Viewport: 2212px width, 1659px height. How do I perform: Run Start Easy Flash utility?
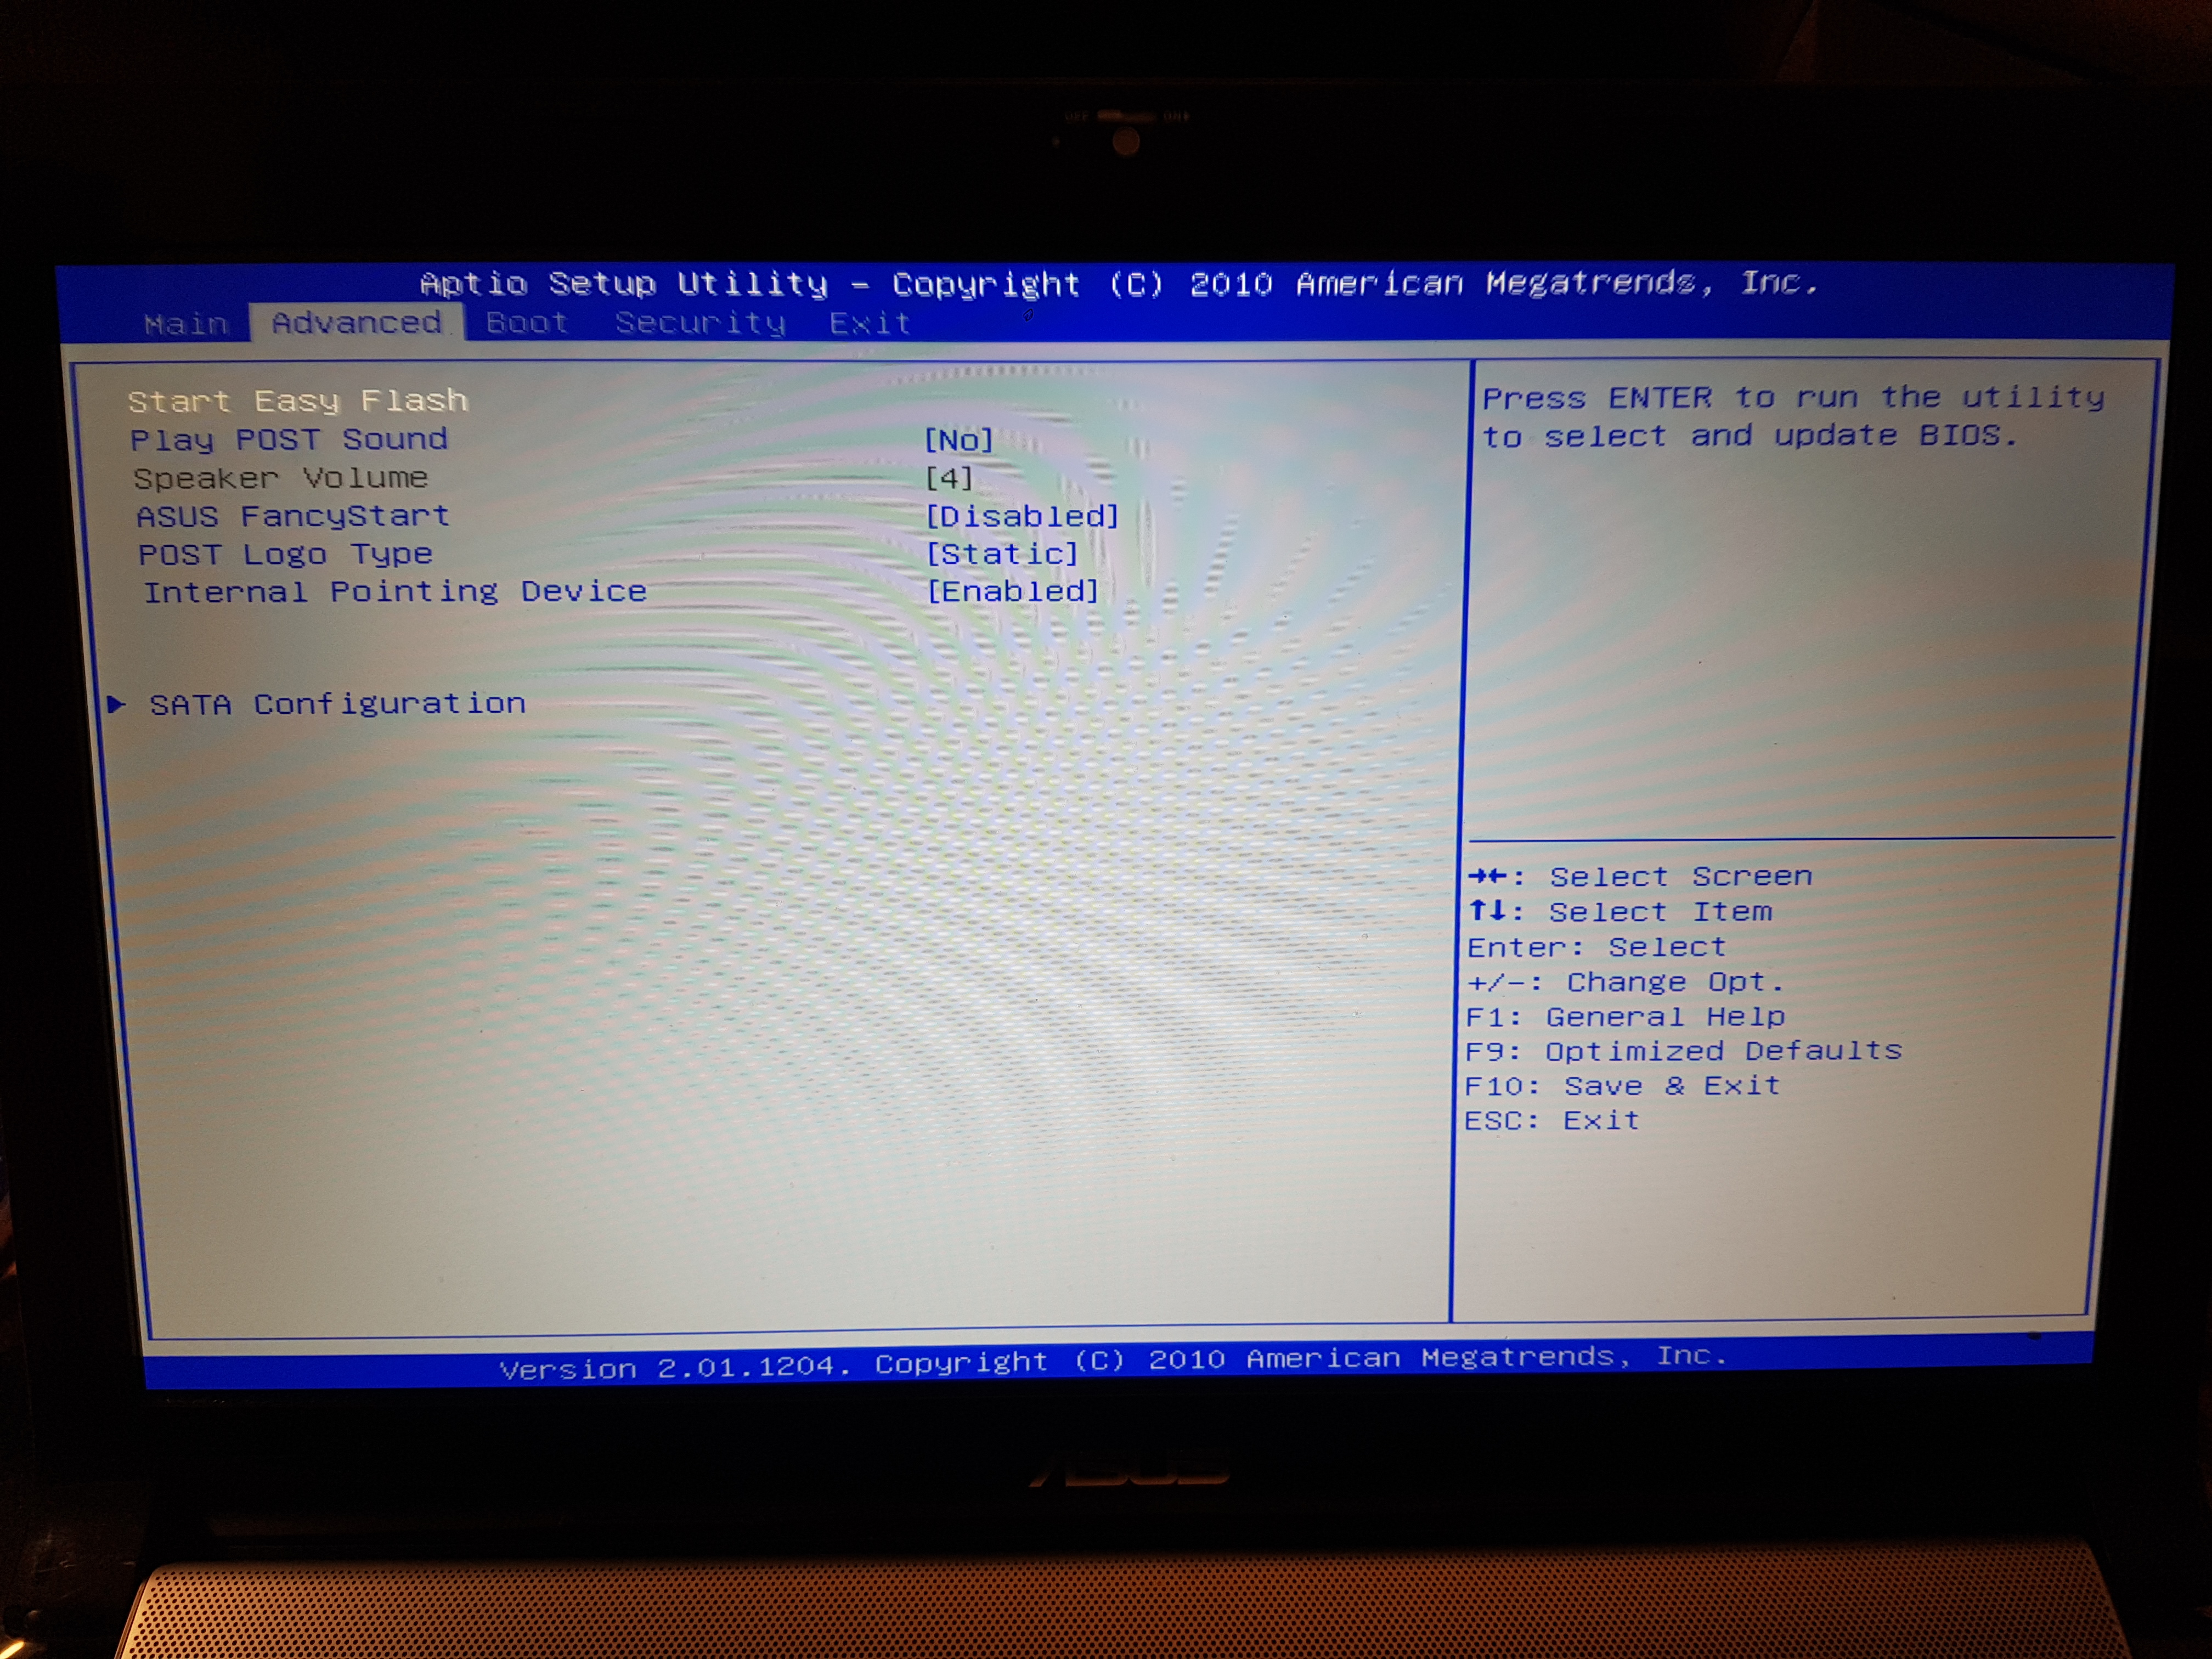[298, 401]
